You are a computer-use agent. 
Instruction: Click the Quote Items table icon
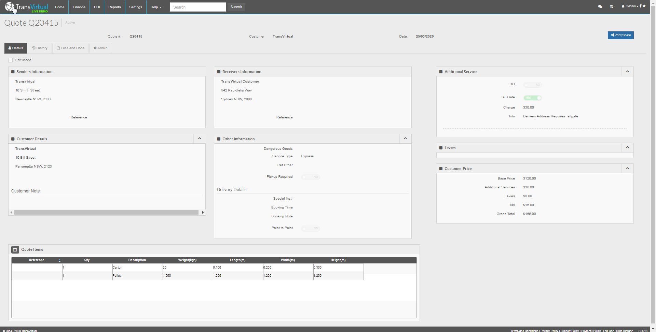tap(15, 250)
